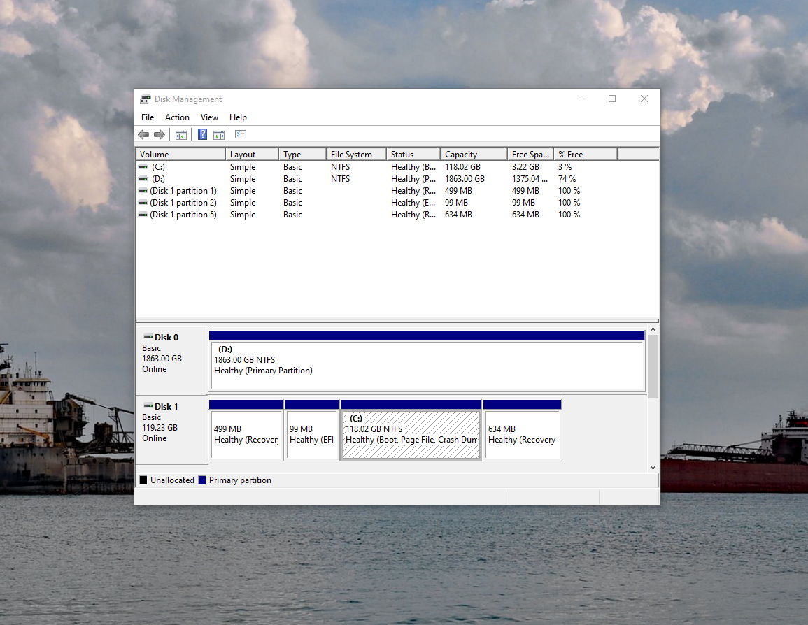Select the Disk 1 label panel

click(x=171, y=430)
